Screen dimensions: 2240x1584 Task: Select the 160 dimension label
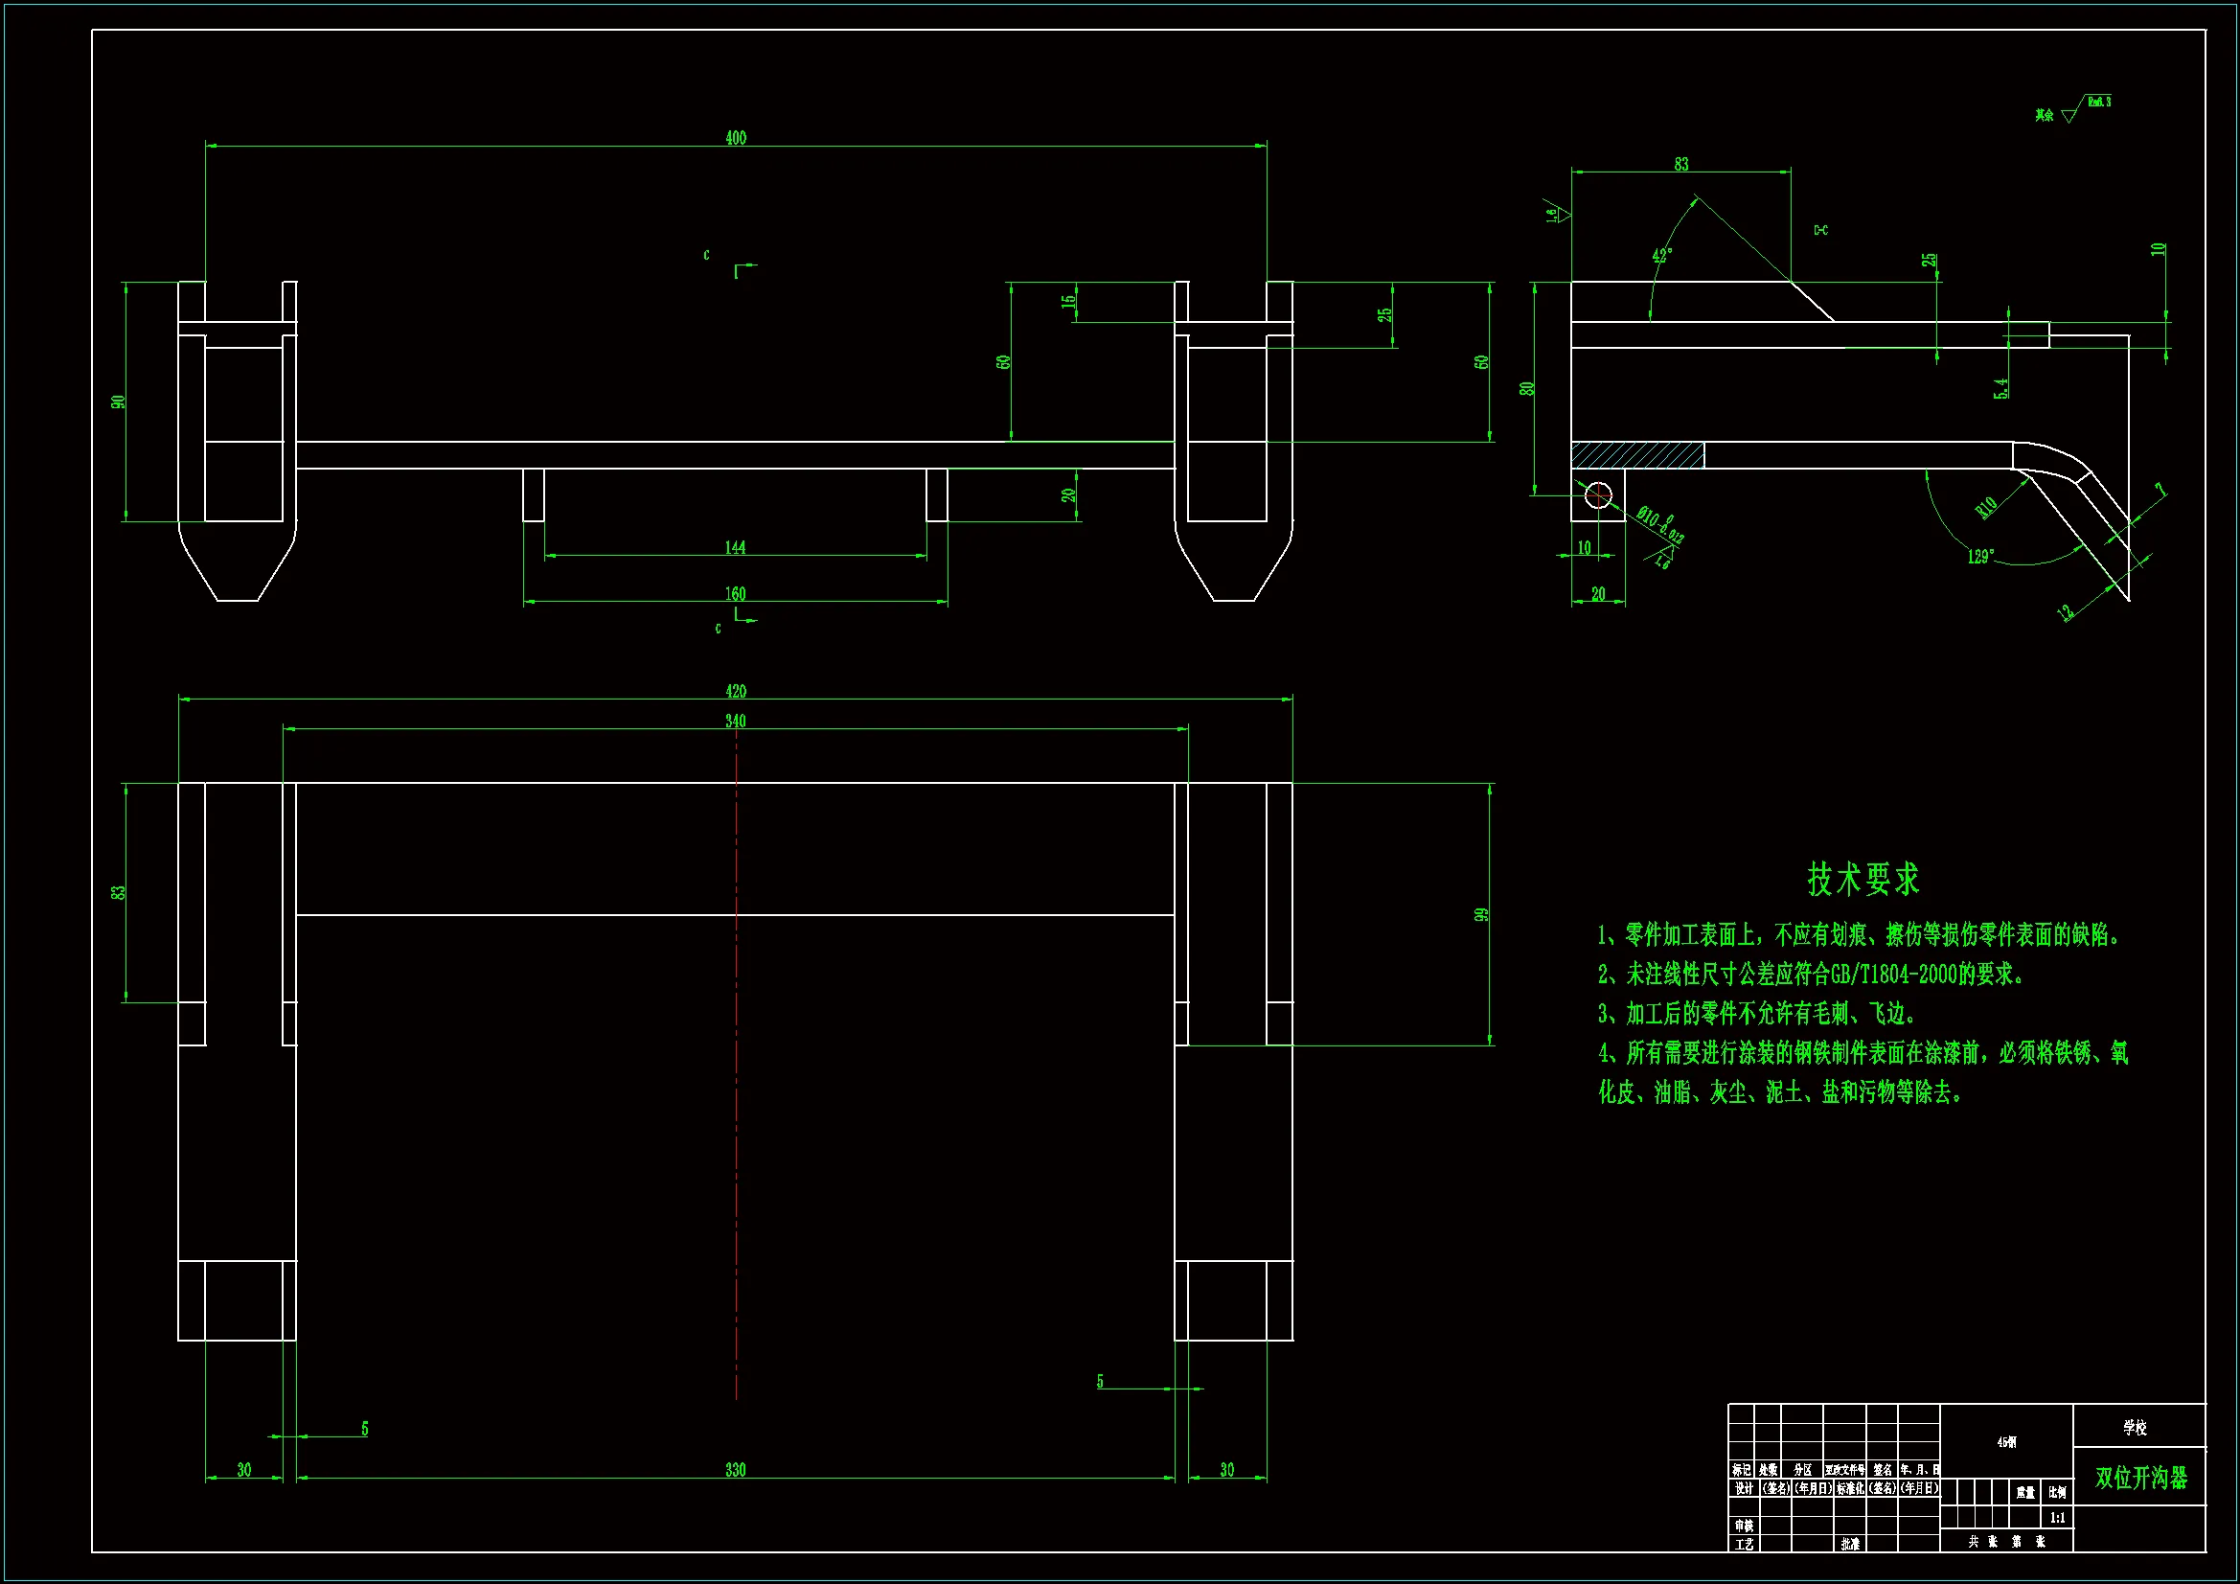tap(736, 593)
